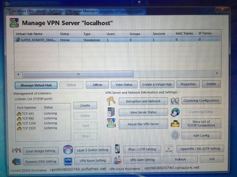Click the colorful icon beside About this VPN Server
Image resolution: width=237 pixels, height=177 pixels.
click(111, 123)
